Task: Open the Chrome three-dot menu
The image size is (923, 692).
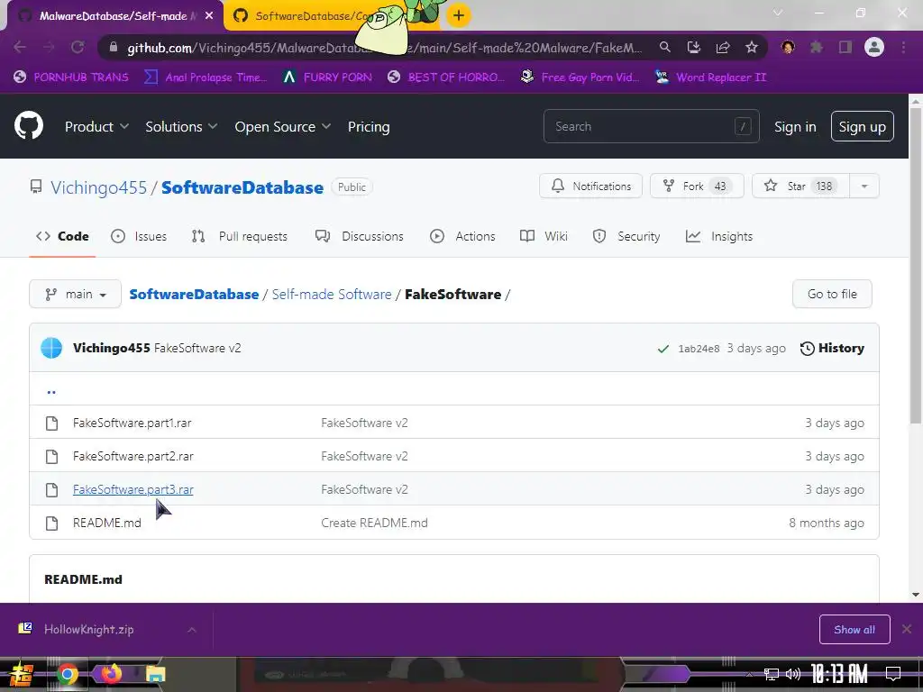Action: pyautogui.click(x=903, y=47)
